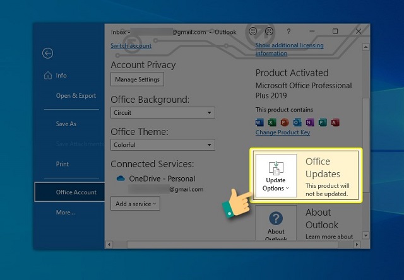Image resolution: width=404 pixels, height=280 pixels.
Task: Select Office Account in the sidebar
Action: pyautogui.click(x=69, y=192)
